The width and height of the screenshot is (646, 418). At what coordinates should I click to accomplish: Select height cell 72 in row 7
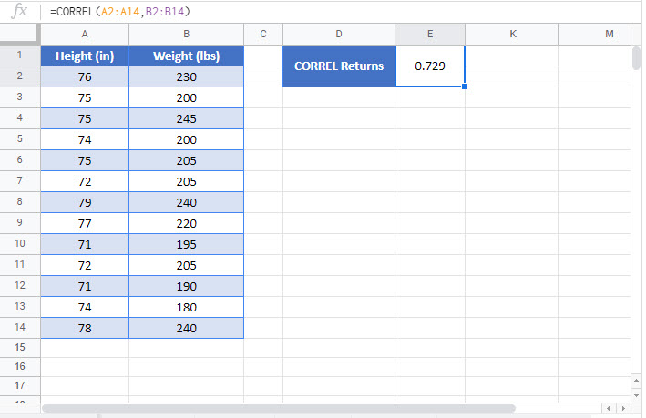point(85,181)
